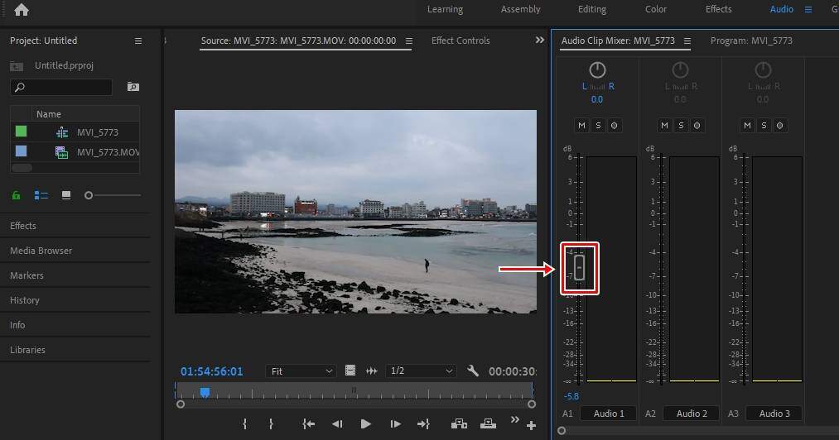The height and width of the screenshot is (440, 839).
Task: Go to In point button
Action: coord(308,424)
